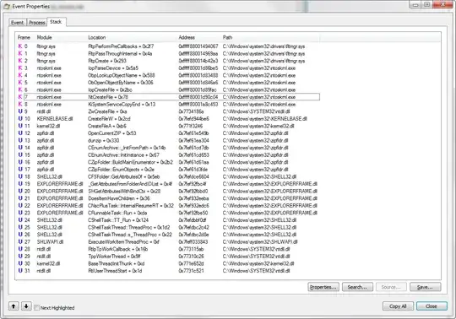
Task: Select the user-mode icon of frame 9
Action: (20, 111)
